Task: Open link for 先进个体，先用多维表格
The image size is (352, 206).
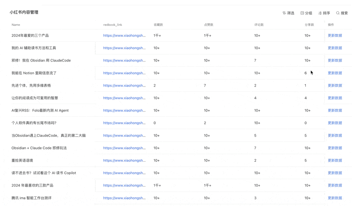Action: (x=124, y=86)
